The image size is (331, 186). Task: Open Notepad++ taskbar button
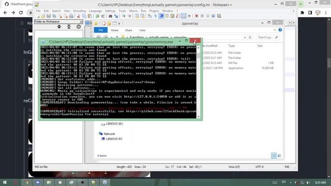coord(94,182)
